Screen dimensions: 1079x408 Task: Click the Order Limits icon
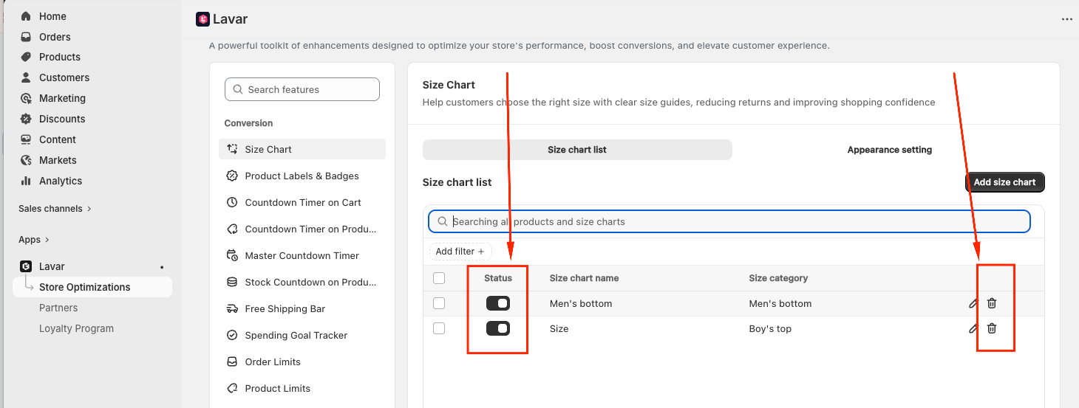click(232, 362)
